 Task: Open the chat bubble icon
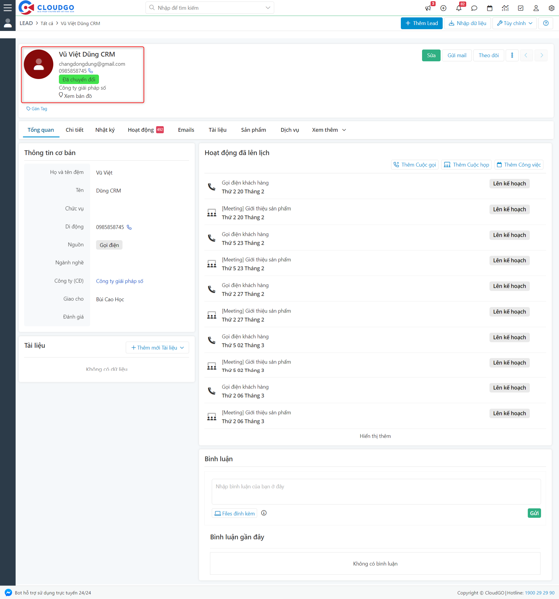pos(474,8)
